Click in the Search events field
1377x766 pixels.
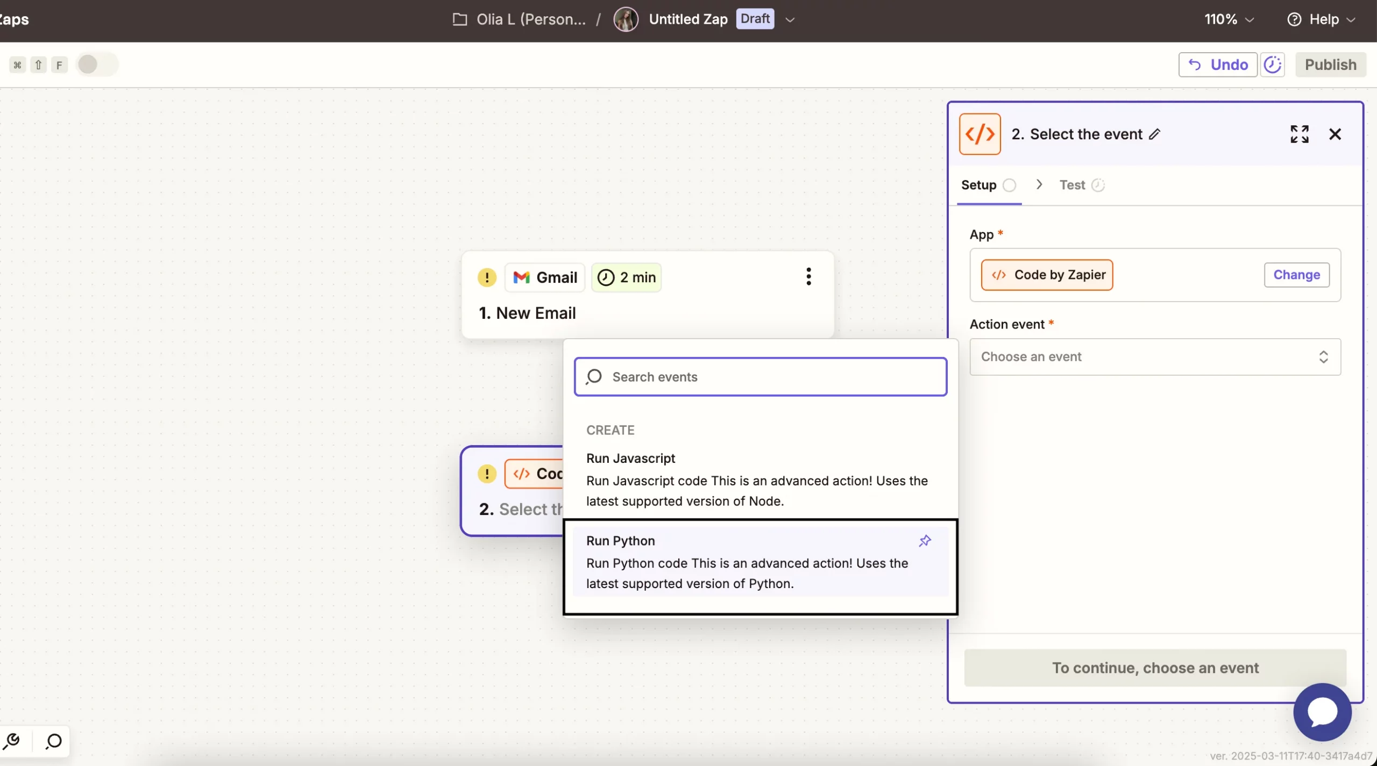click(x=761, y=377)
